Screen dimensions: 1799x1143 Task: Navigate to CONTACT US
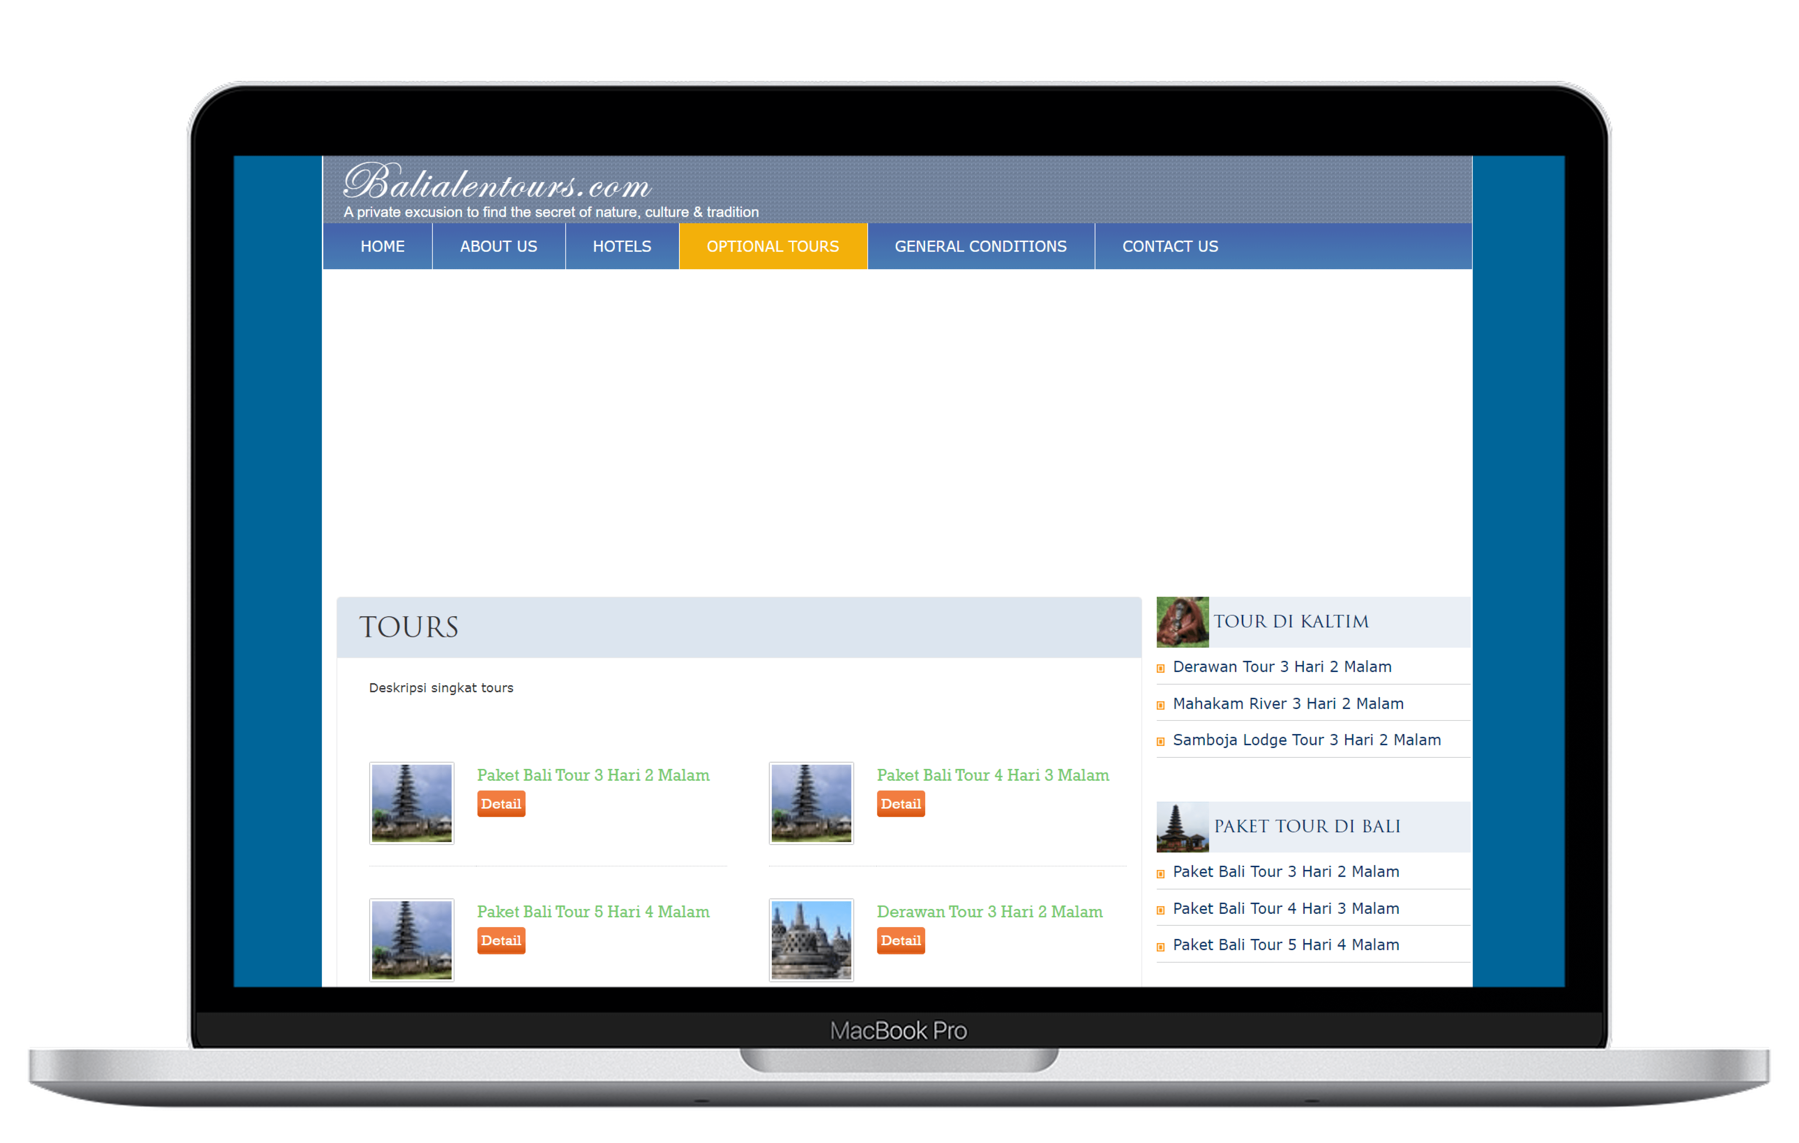point(1170,246)
